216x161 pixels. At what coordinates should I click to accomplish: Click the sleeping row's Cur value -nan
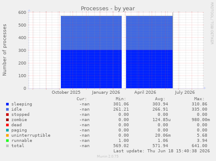(x=84, y=104)
